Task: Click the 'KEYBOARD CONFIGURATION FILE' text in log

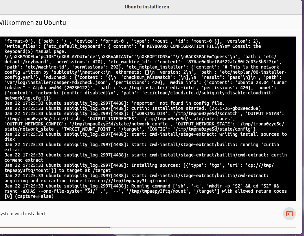Action: [197, 46]
